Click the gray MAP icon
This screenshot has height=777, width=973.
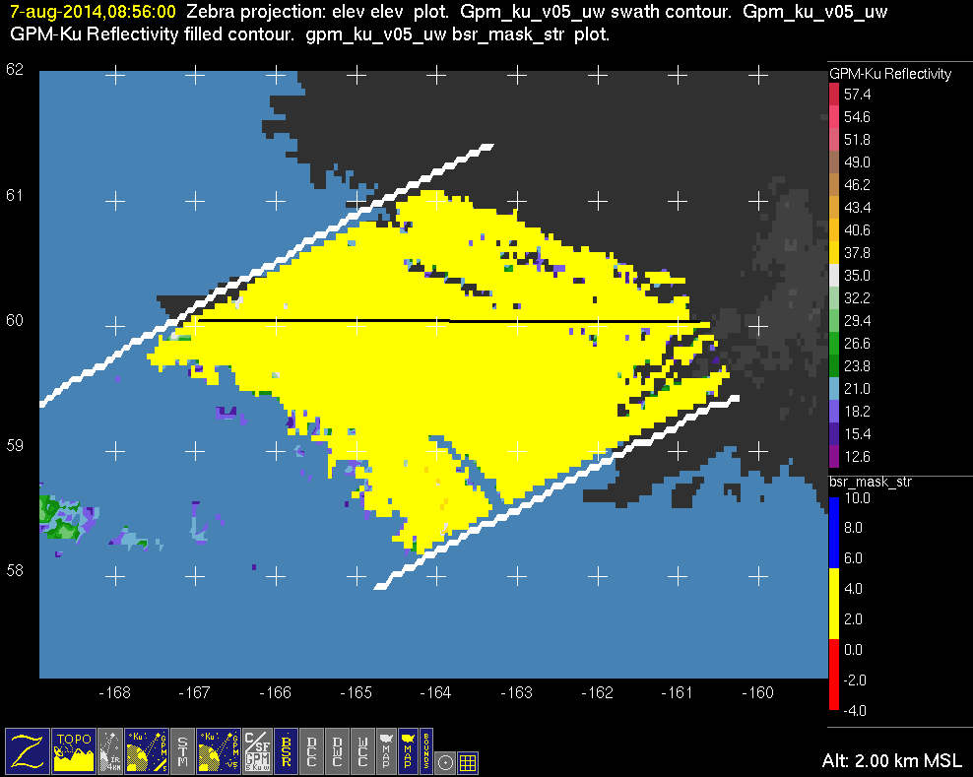coord(385,750)
